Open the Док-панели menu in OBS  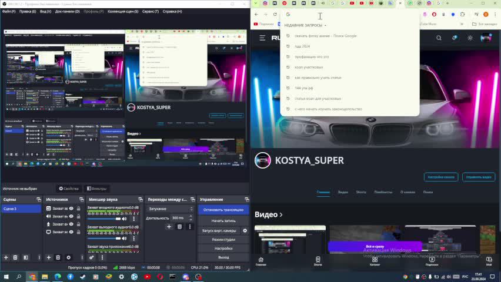coord(68,12)
